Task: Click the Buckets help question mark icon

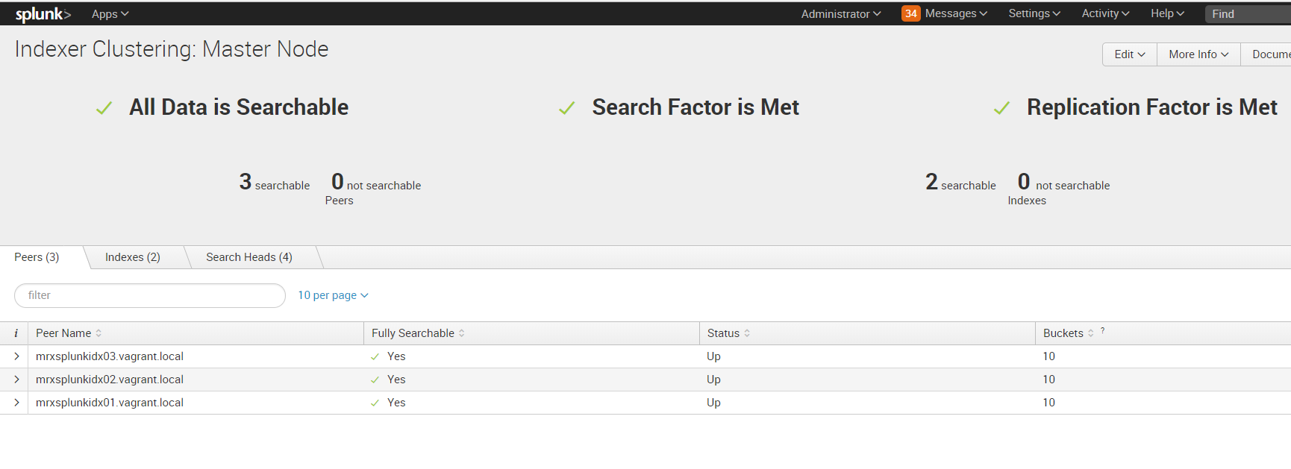Action: click(x=1103, y=330)
